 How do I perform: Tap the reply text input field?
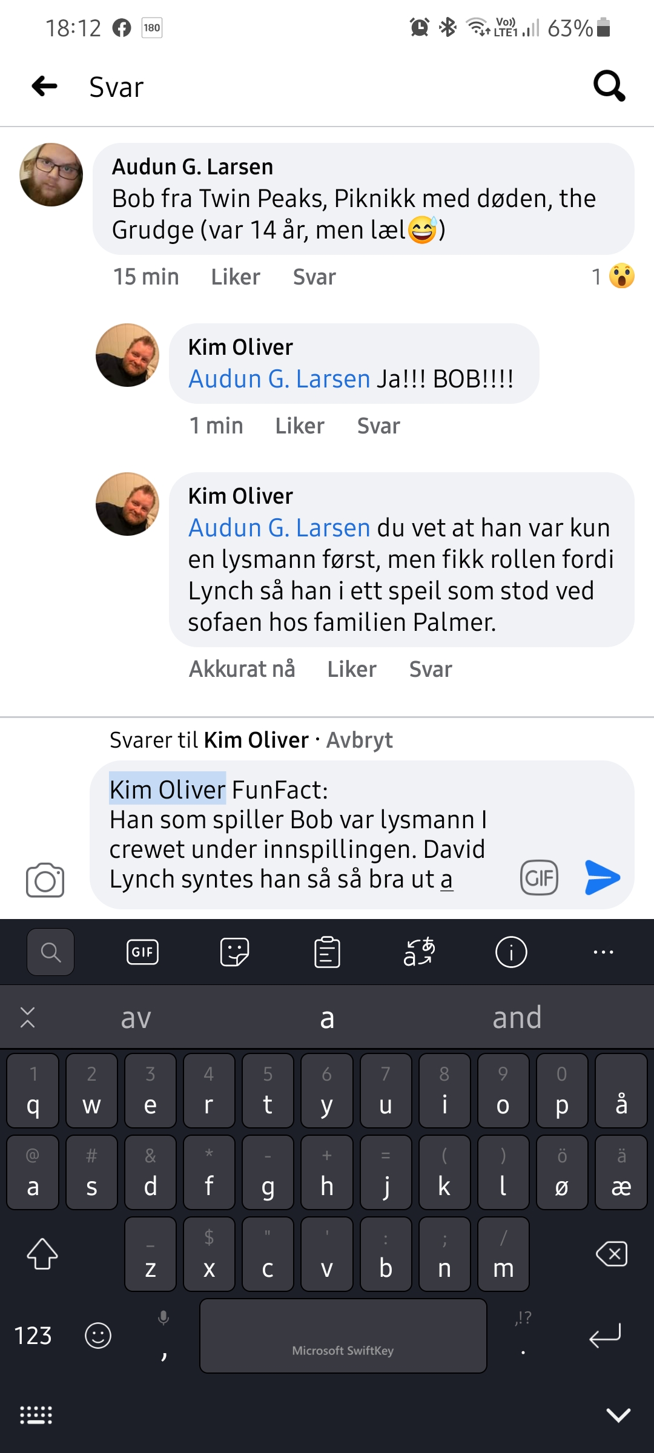[303, 834]
